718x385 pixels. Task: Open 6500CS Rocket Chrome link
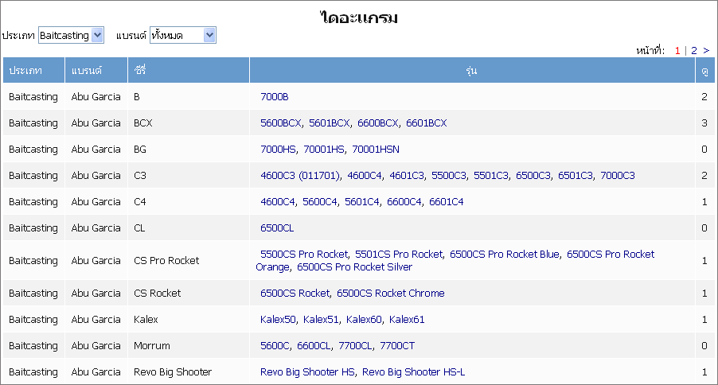click(391, 293)
